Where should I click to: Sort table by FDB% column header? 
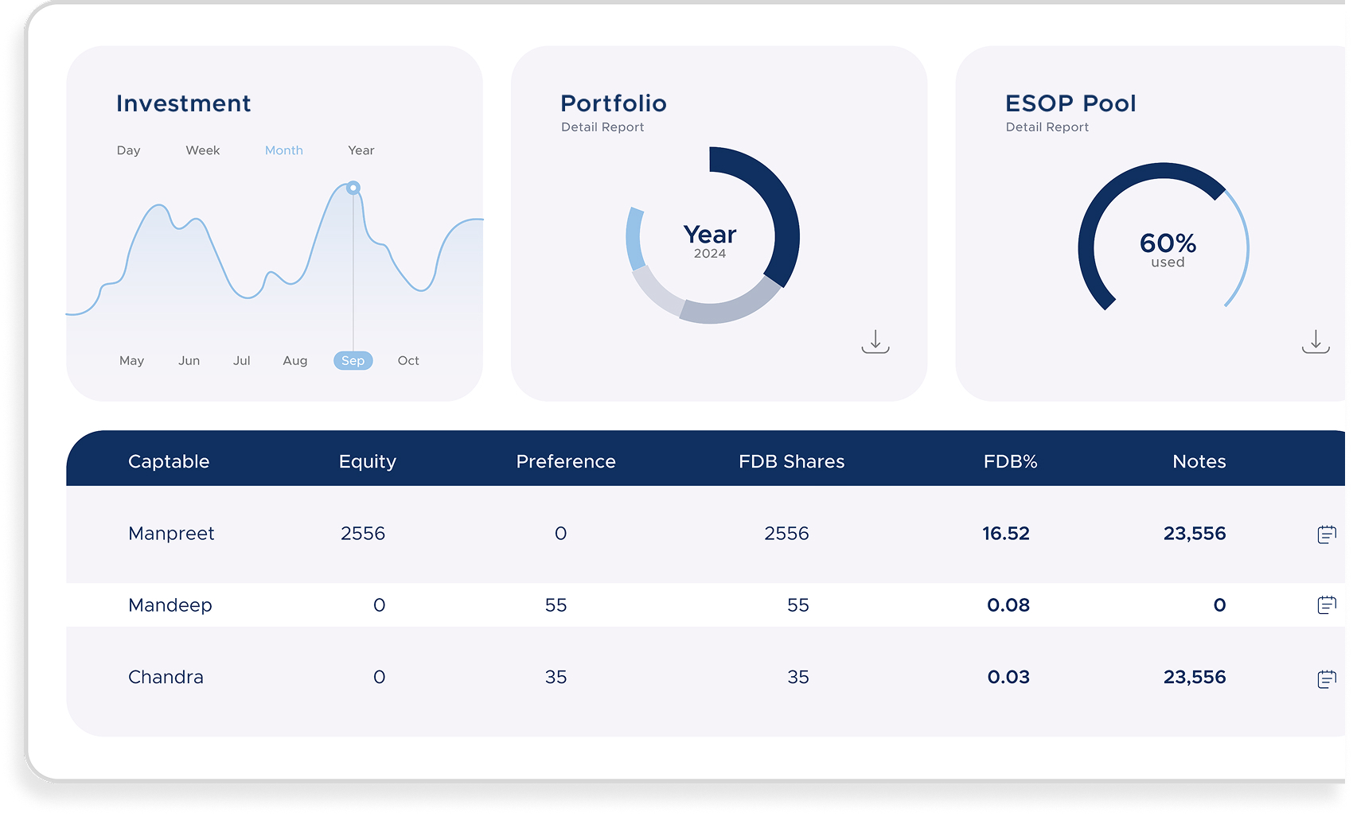coord(1010,461)
